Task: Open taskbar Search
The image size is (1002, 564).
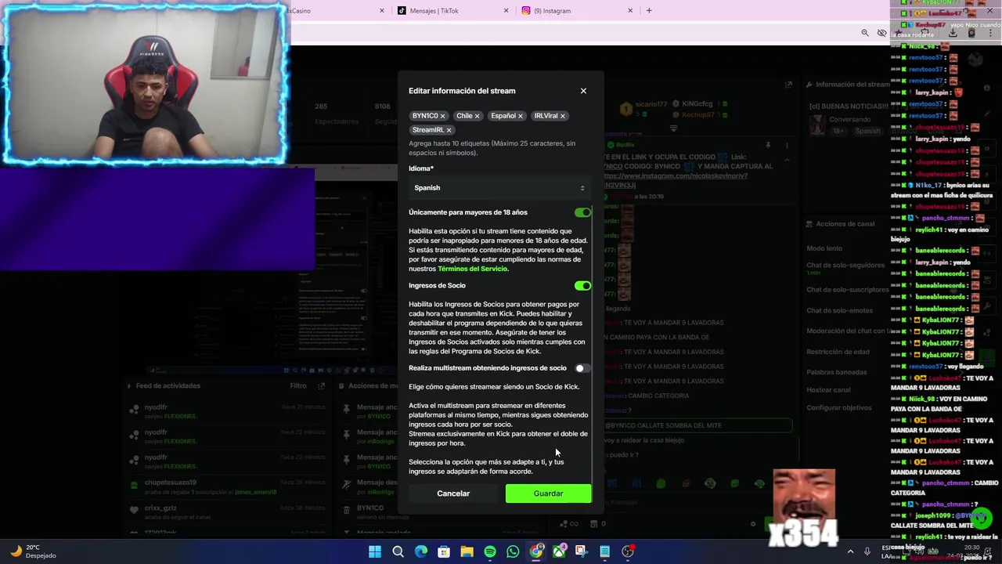Action: tap(398, 551)
